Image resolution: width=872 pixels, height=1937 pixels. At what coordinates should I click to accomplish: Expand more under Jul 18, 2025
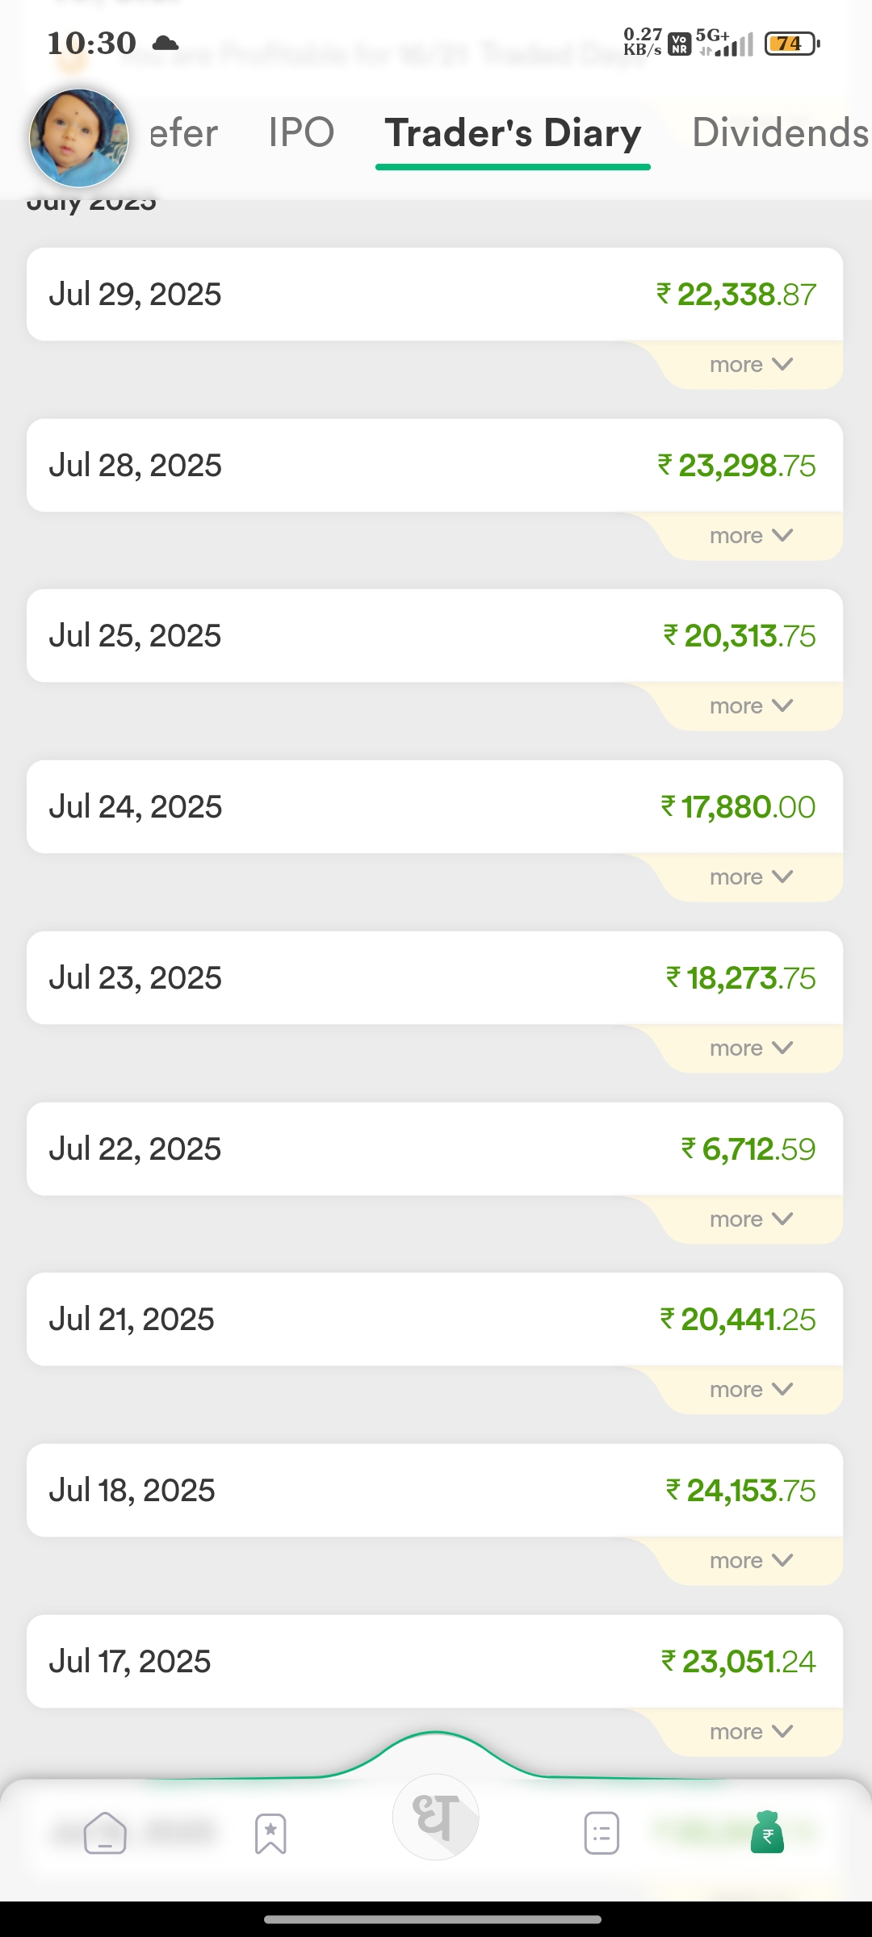point(751,1561)
